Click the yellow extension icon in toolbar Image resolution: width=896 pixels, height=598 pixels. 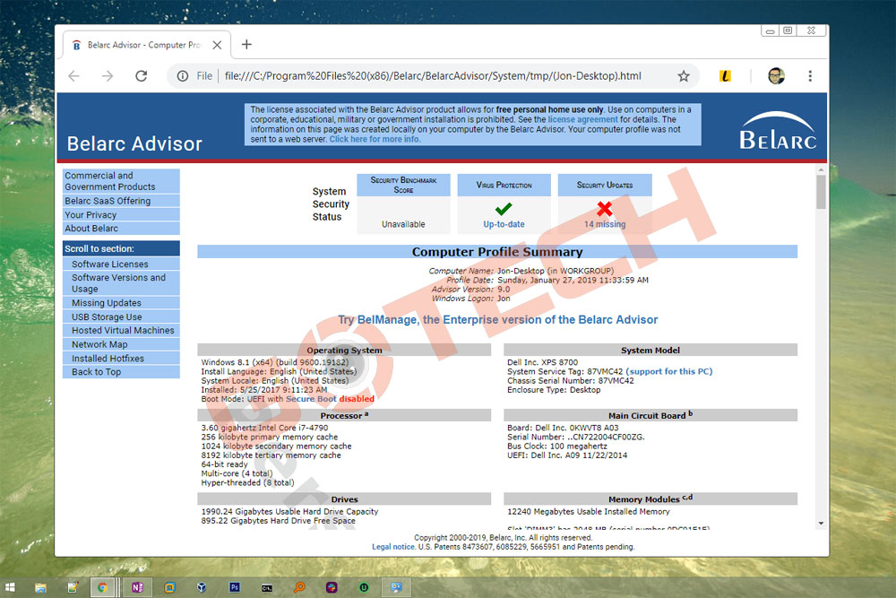(x=725, y=76)
